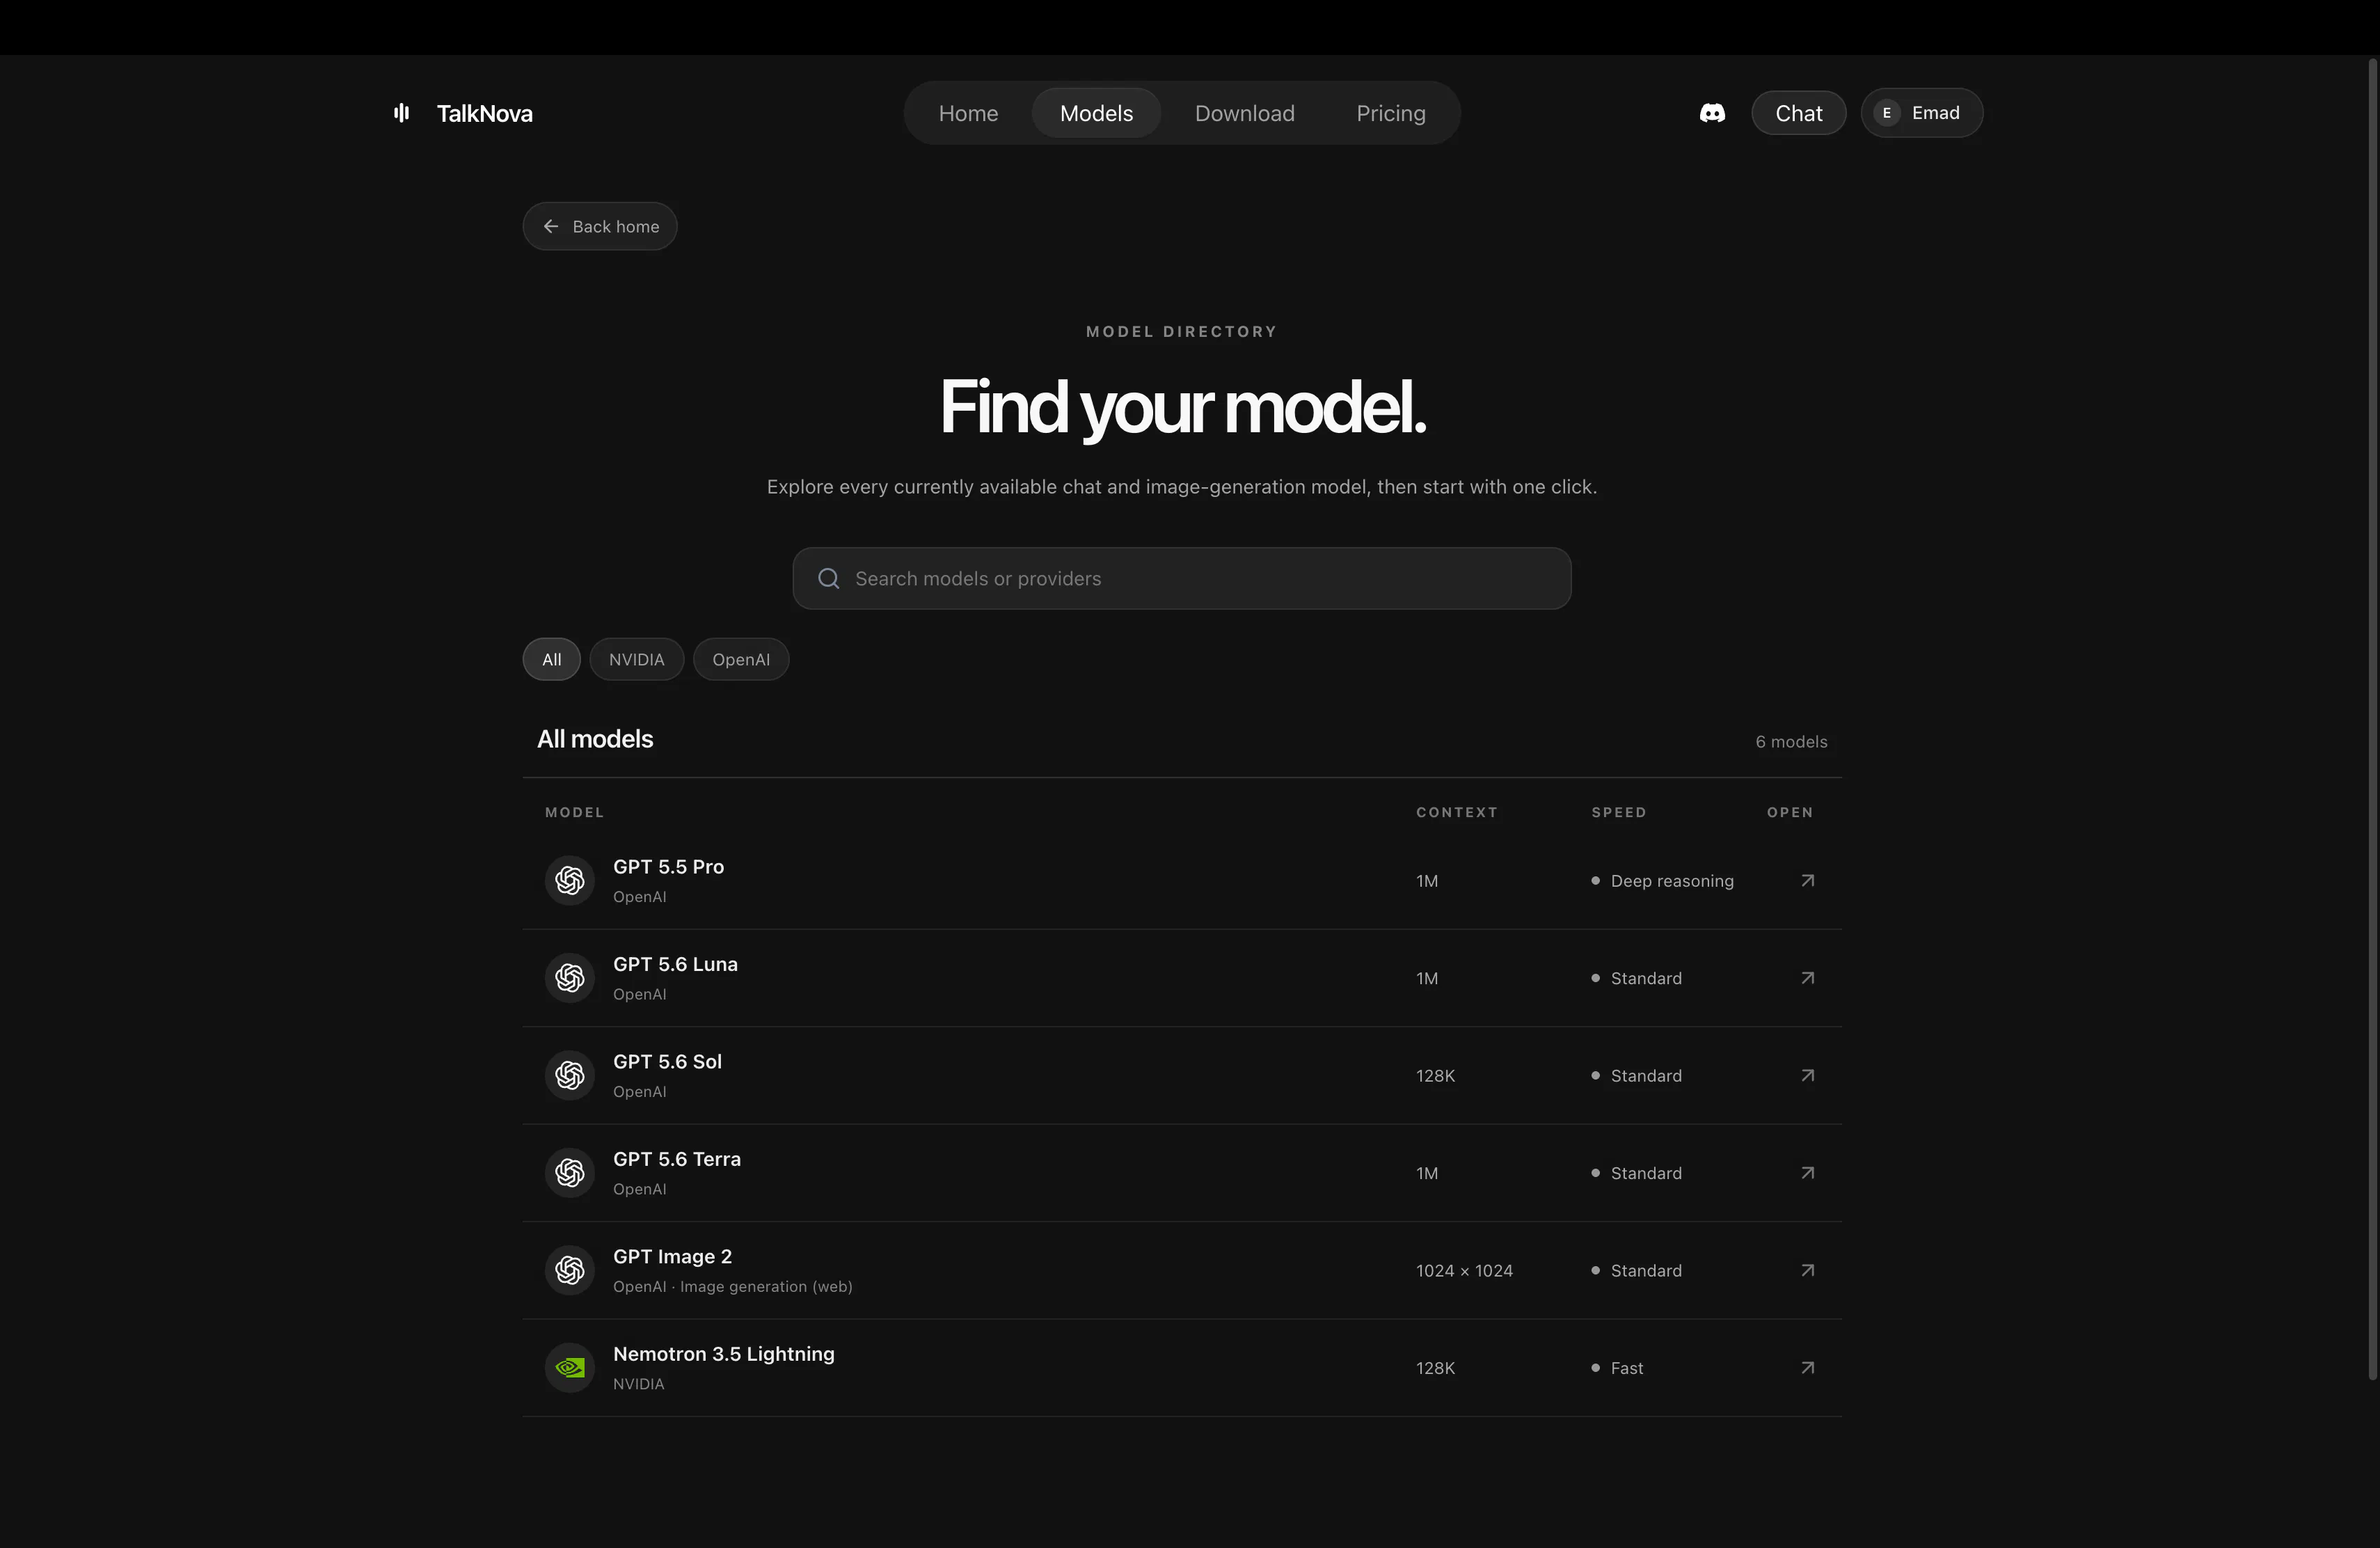Open the Download nav tab
The height and width of the screenshot is (1548, 2380).
click(x=1244, y=113)
